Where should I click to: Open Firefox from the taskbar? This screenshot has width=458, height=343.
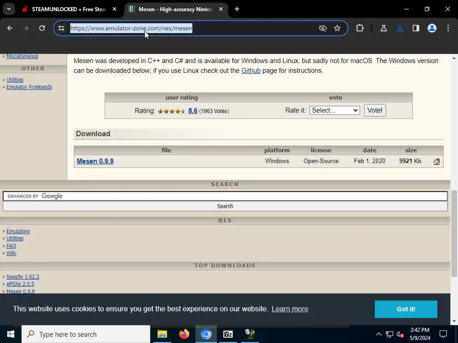tap(184, 334)
